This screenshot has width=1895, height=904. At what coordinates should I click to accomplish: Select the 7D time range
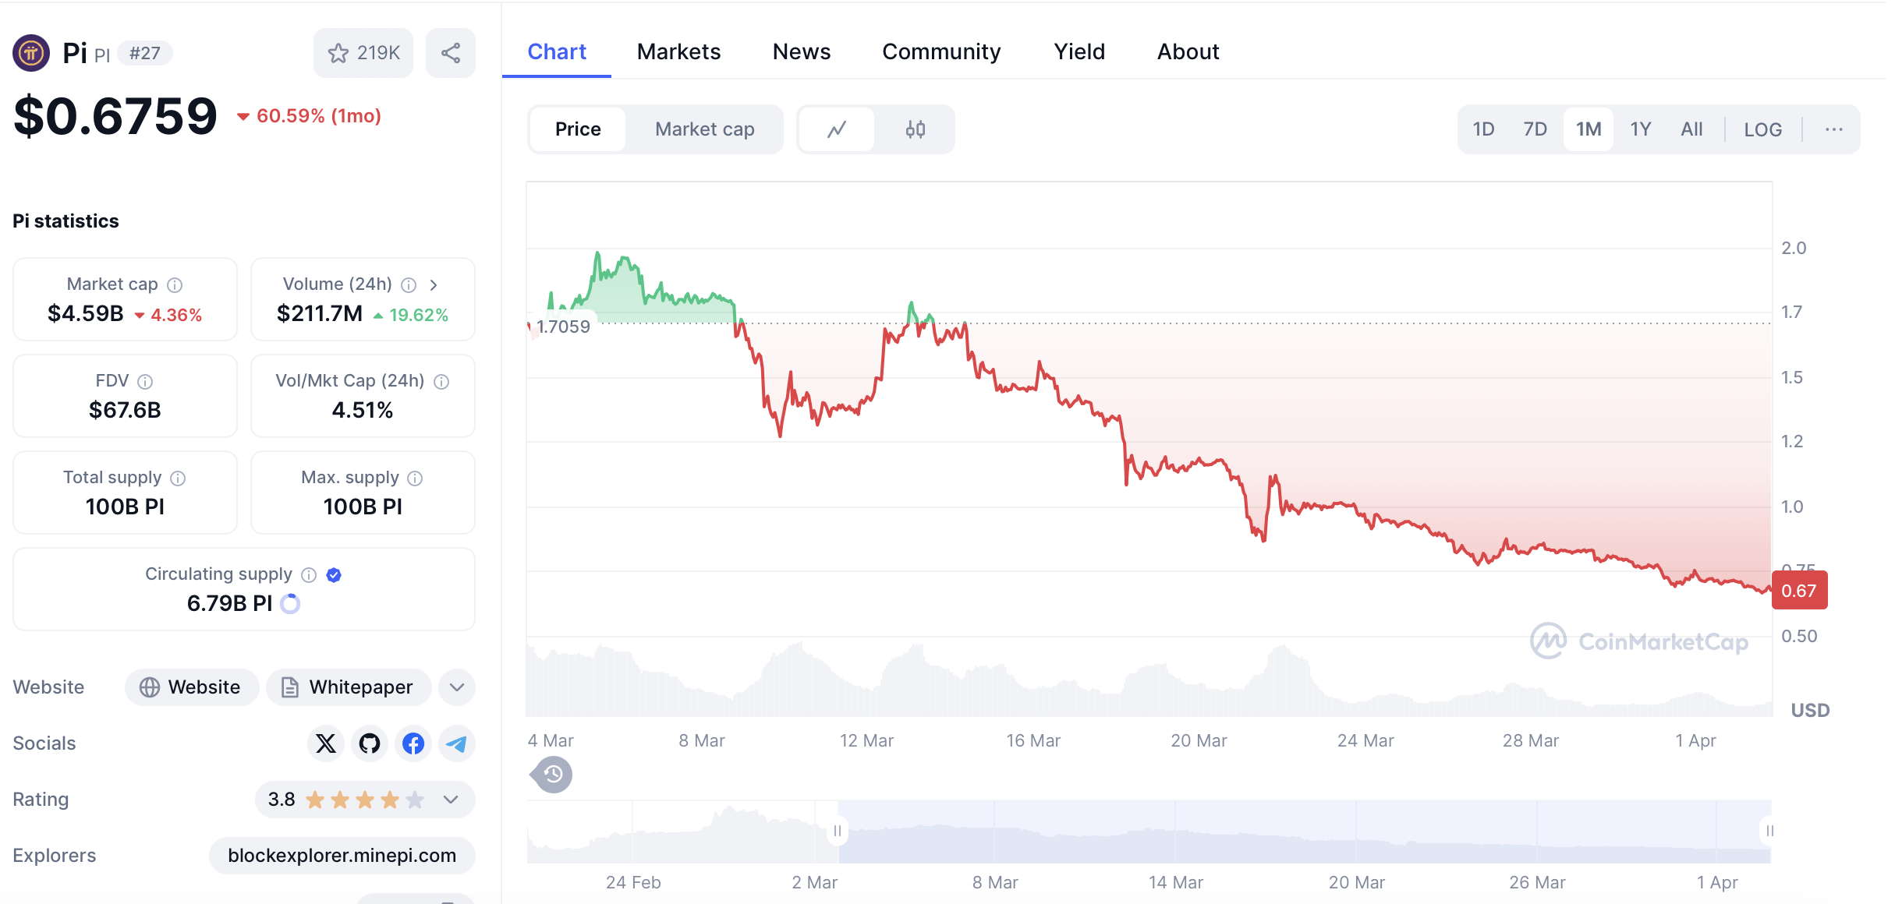point(1535,129)
